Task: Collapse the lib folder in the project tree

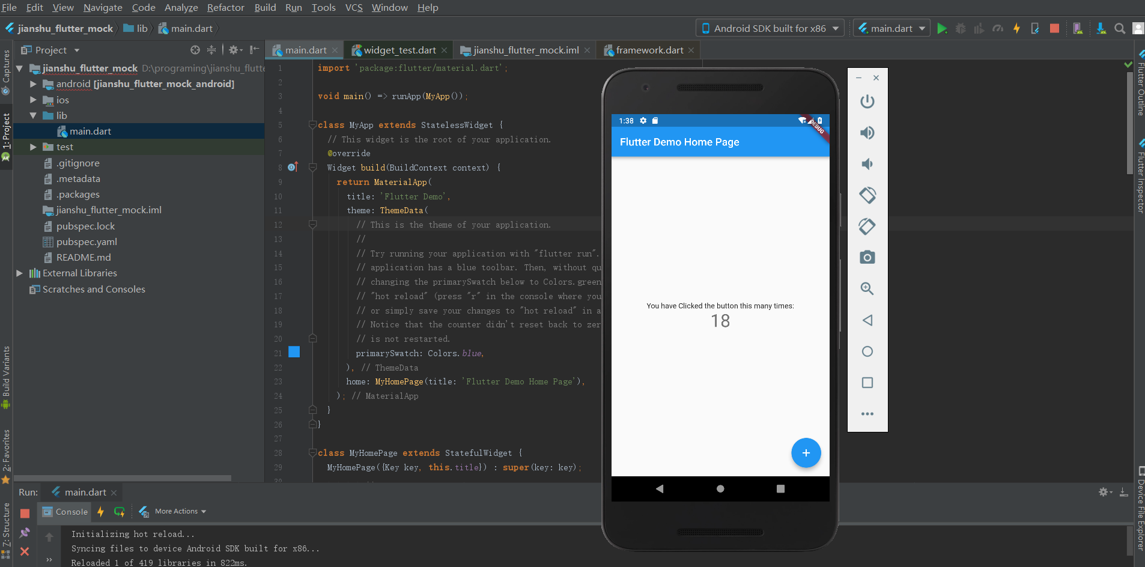Action: coord(33,115)
